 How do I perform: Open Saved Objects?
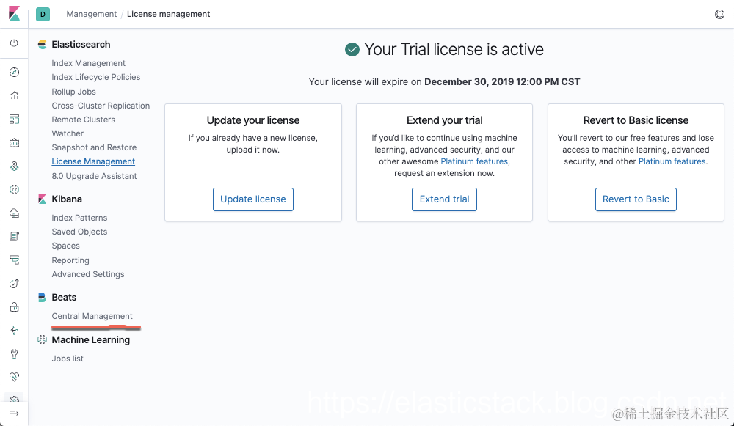pyautogui.click(x=79, y=232)
